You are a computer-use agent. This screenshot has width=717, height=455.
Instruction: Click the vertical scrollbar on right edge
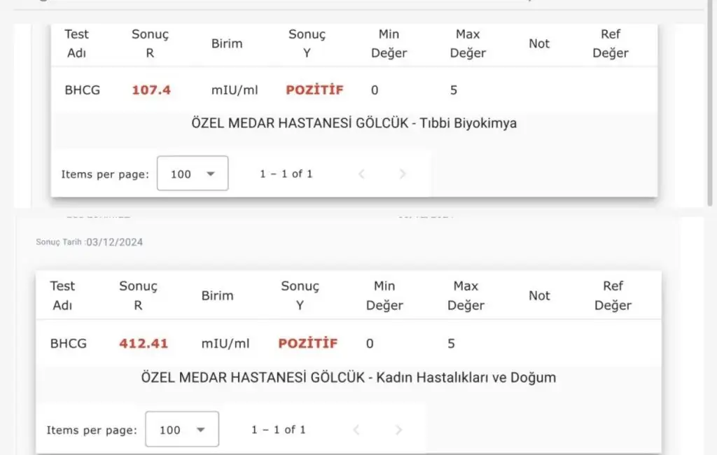710,103
